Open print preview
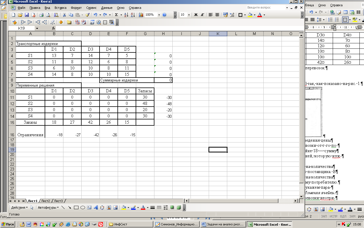The image size is (364, 228). [x=48, y=15]
